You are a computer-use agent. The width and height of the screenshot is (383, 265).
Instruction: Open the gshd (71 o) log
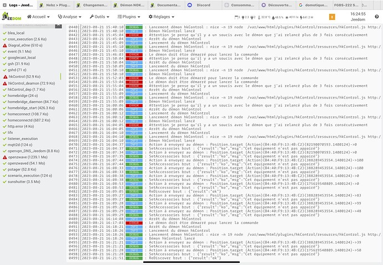[x=14, y=70]
